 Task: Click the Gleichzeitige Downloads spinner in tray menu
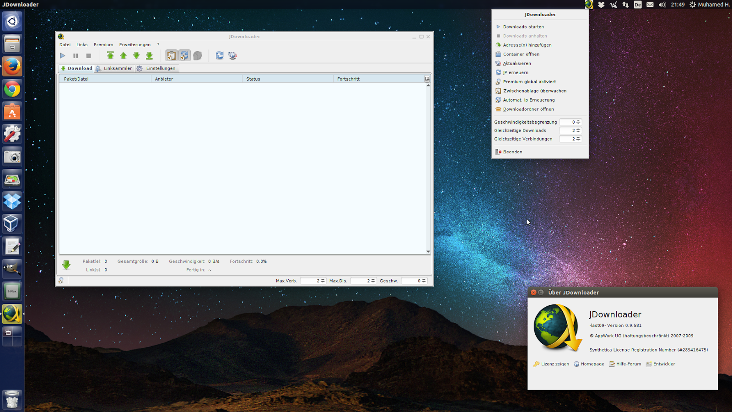[x=571, y=130]
